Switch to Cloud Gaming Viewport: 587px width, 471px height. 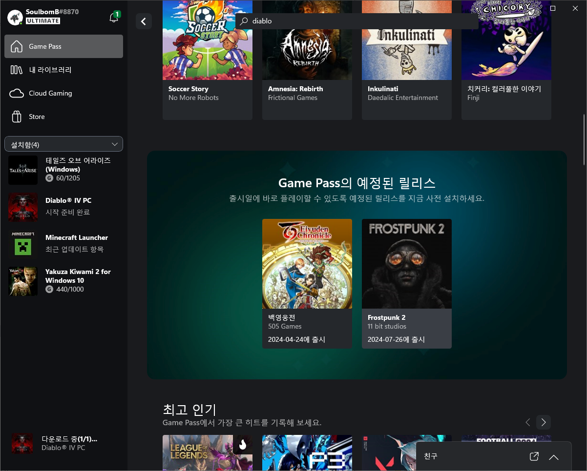point(64,93)
